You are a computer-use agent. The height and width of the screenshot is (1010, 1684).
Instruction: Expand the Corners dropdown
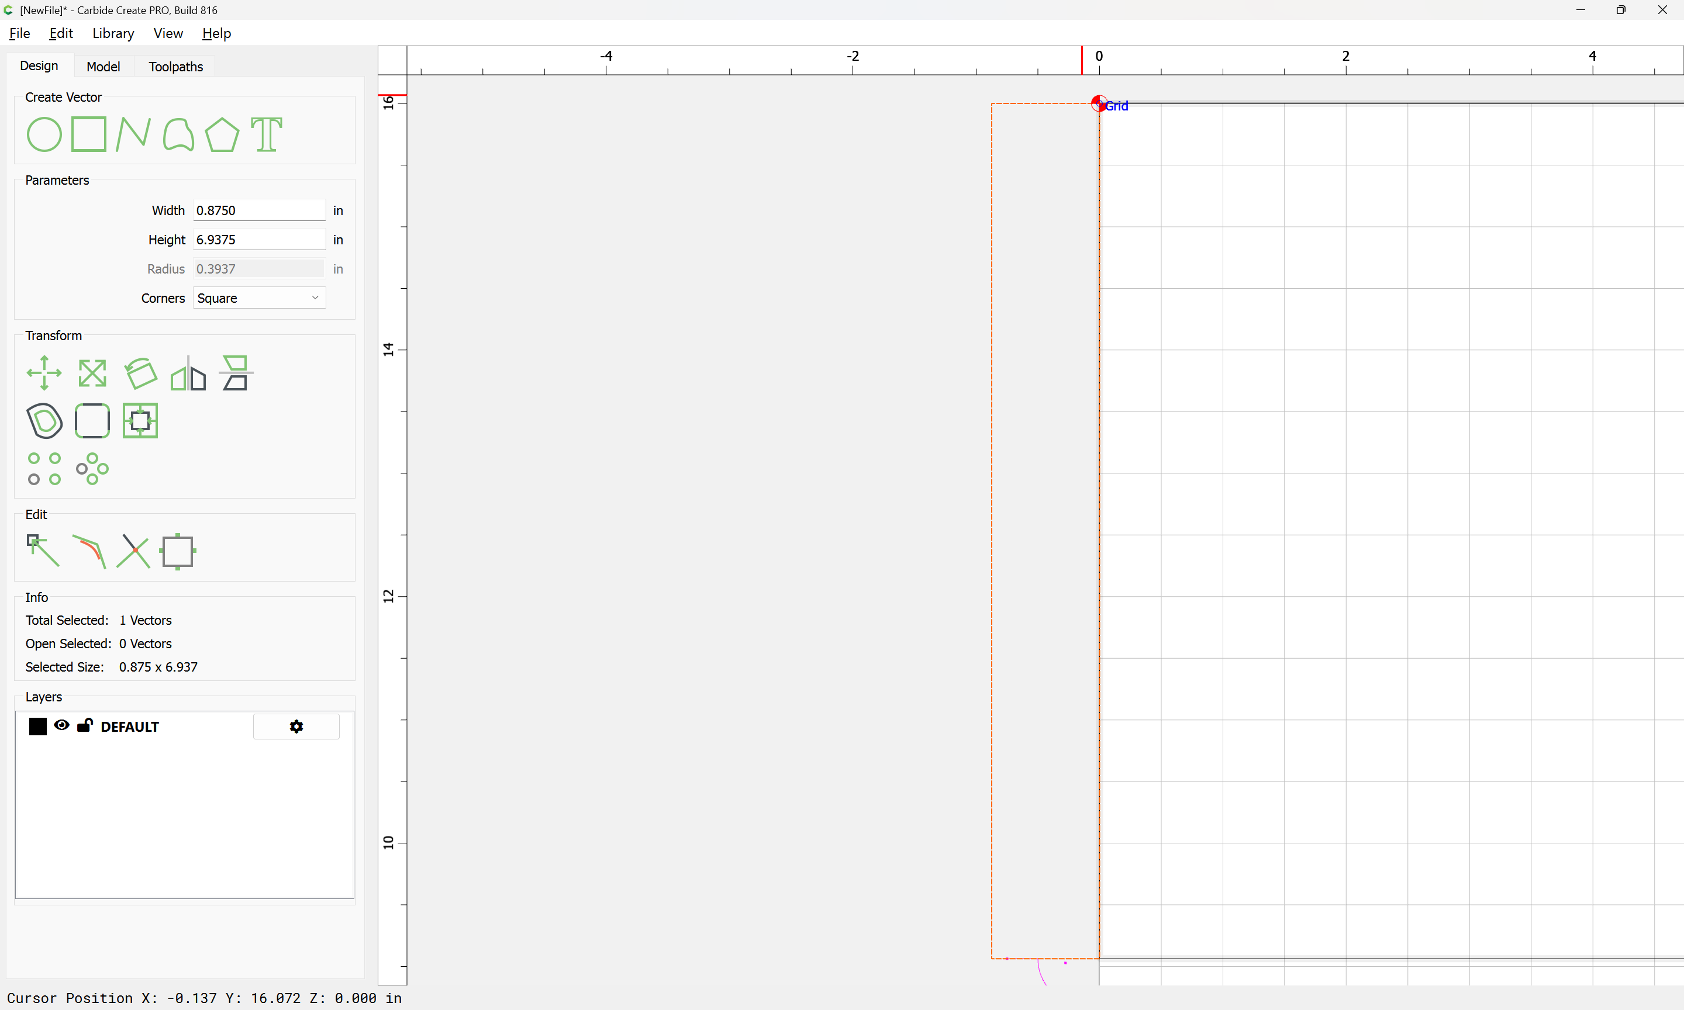click(x=260, y=298)
